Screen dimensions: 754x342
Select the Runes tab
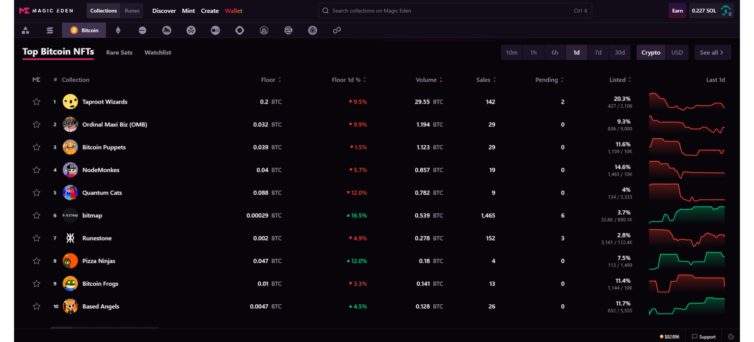[x=132, y=11]
